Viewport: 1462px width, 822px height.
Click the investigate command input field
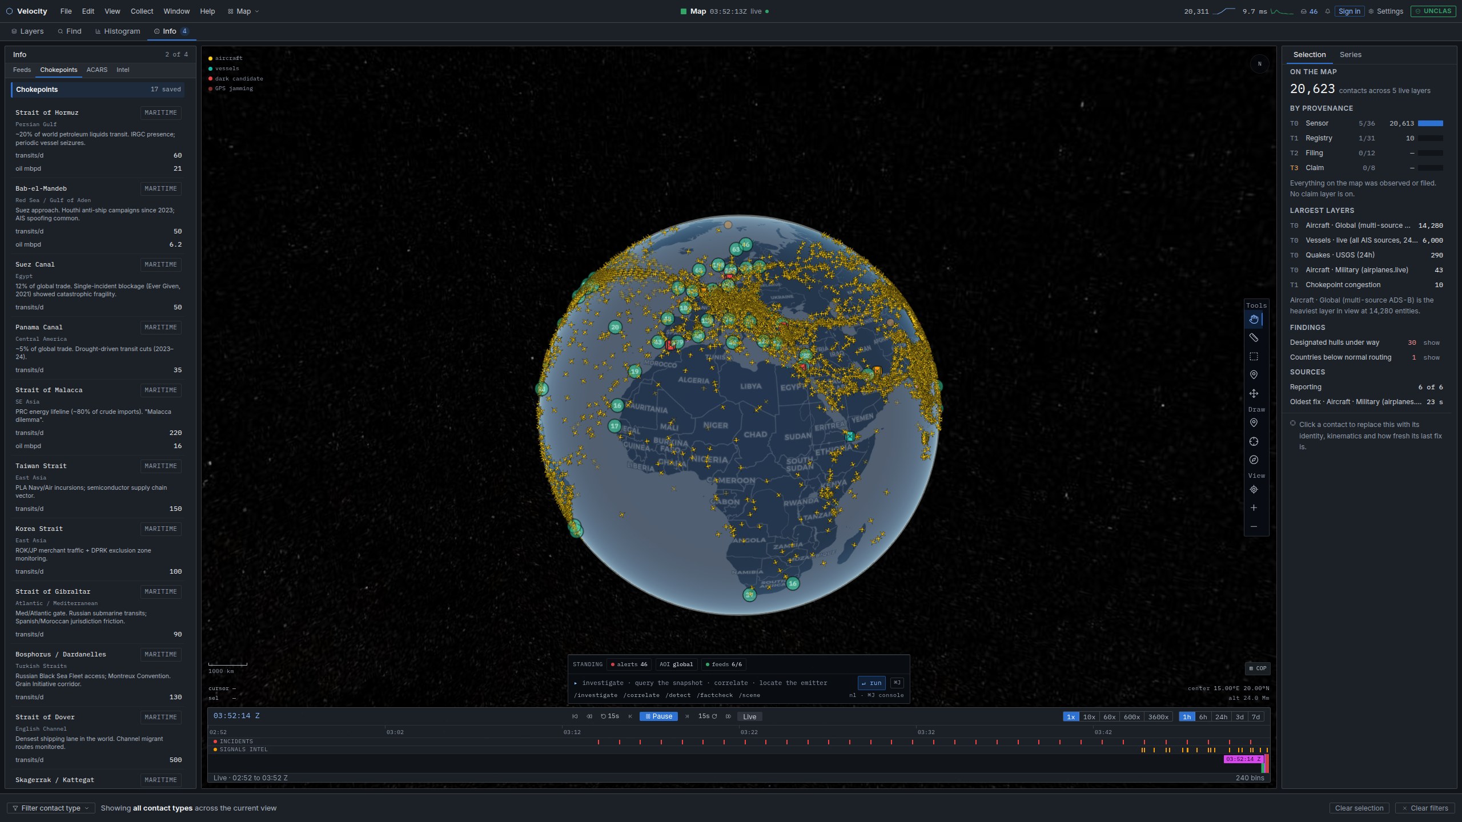pyautogui.click(x=713, y=683)
